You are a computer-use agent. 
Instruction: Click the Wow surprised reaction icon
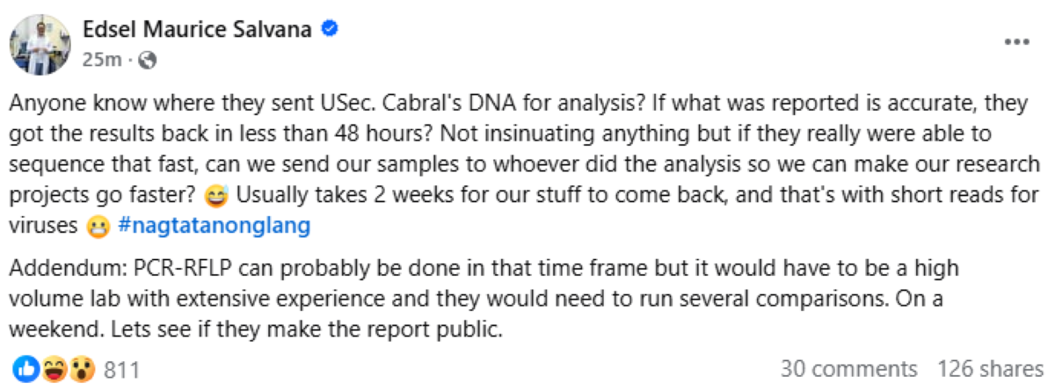click(x=84, y=369)
